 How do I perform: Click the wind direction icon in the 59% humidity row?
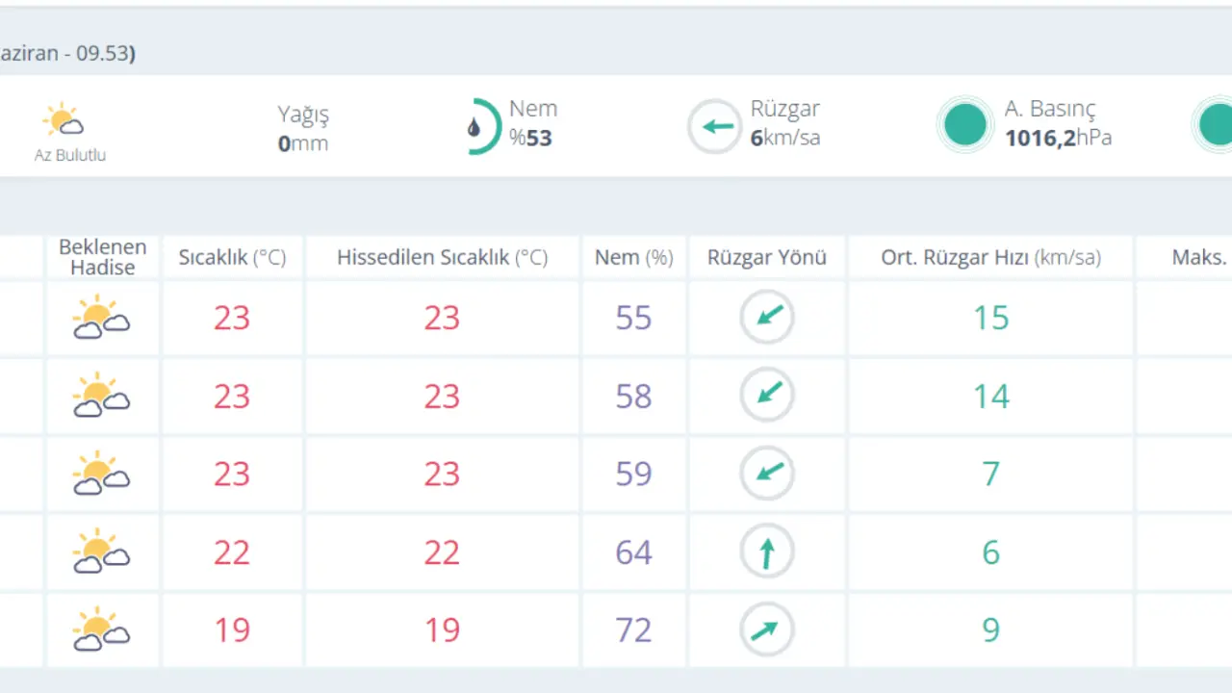[766, 474]
